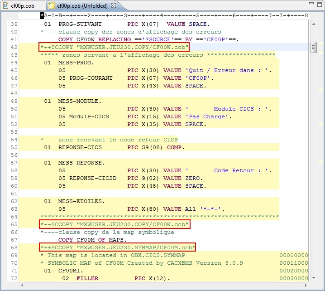Click the *--SCCOPY CF00W.cob end marker
This screenshot has width=325, height=291.
[115, 224]
